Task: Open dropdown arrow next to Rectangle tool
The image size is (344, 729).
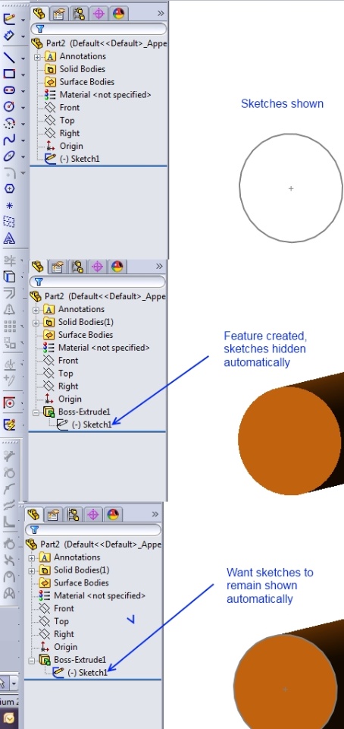Action: click(x=23, y=74)
